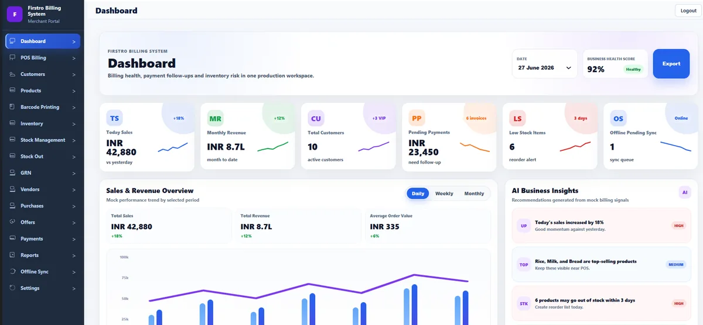Click the MEDIUM priority tag
The image size is (703, 325).
pyautogui.click(x=676, y=265)
